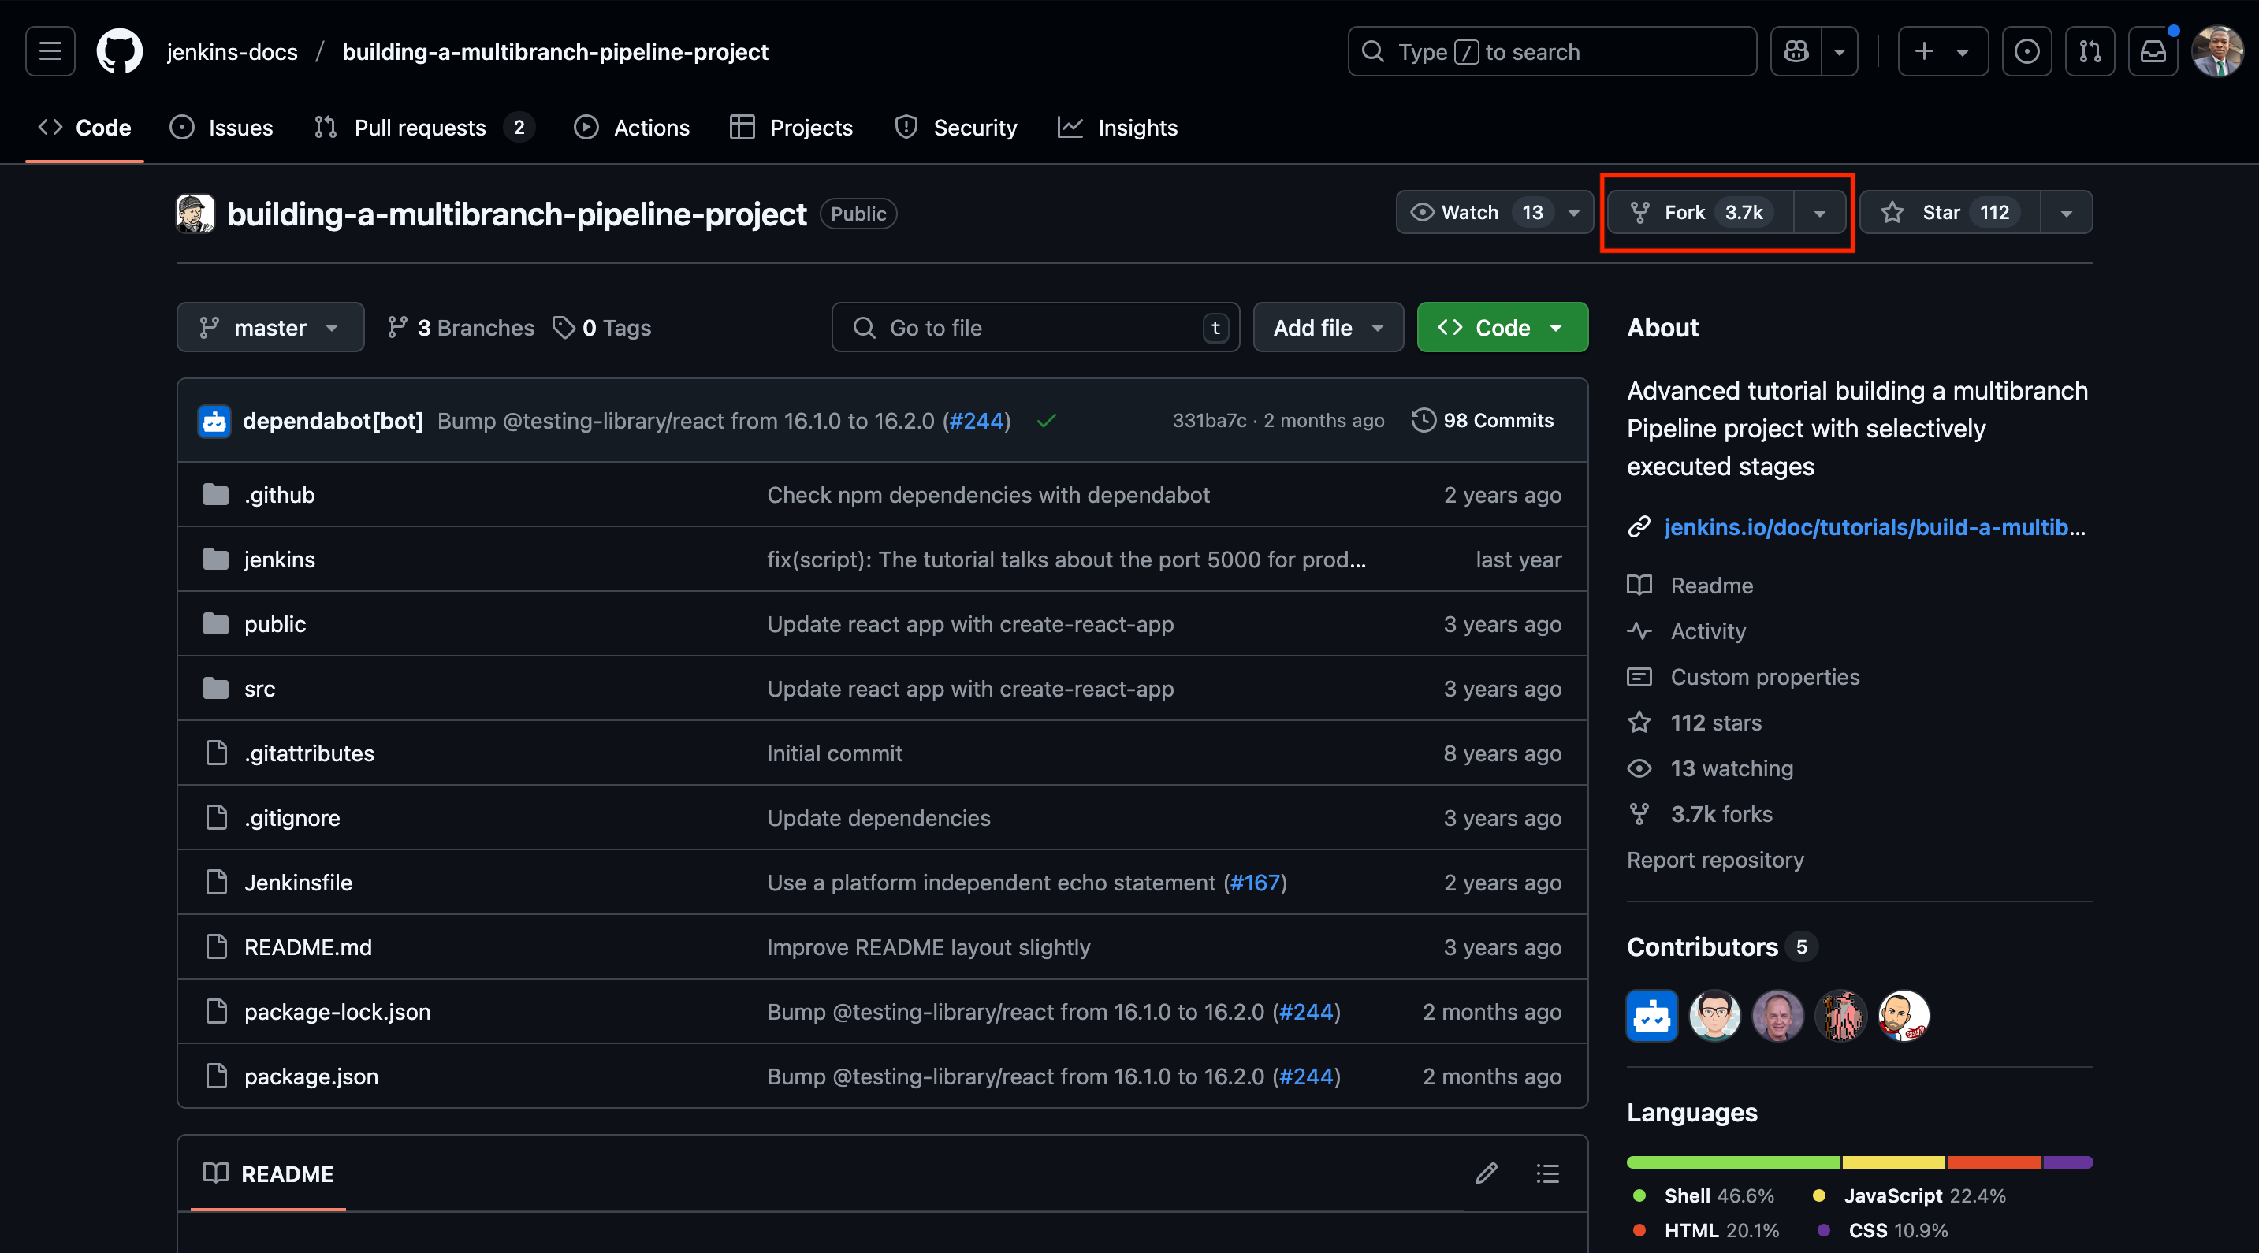2259x1253 pixels.
Task: Open the Actions tab
Action: coord(632,128)
